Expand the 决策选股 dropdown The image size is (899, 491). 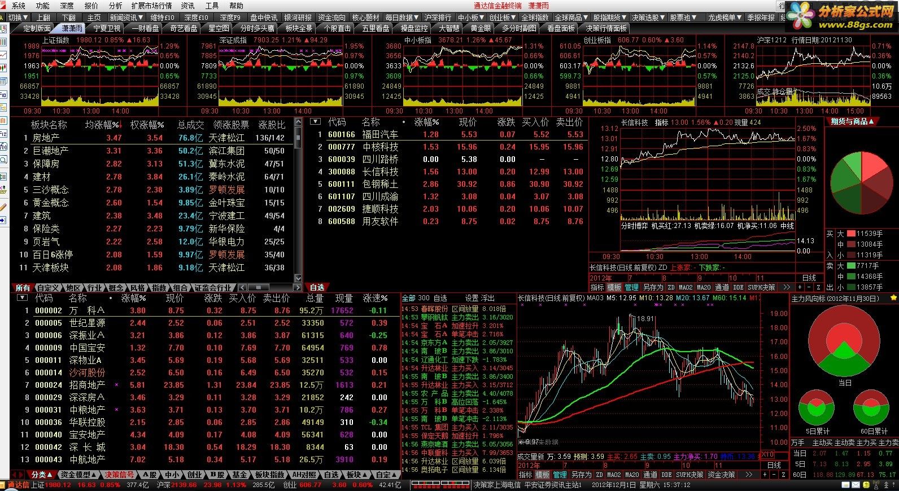(647, 17)
